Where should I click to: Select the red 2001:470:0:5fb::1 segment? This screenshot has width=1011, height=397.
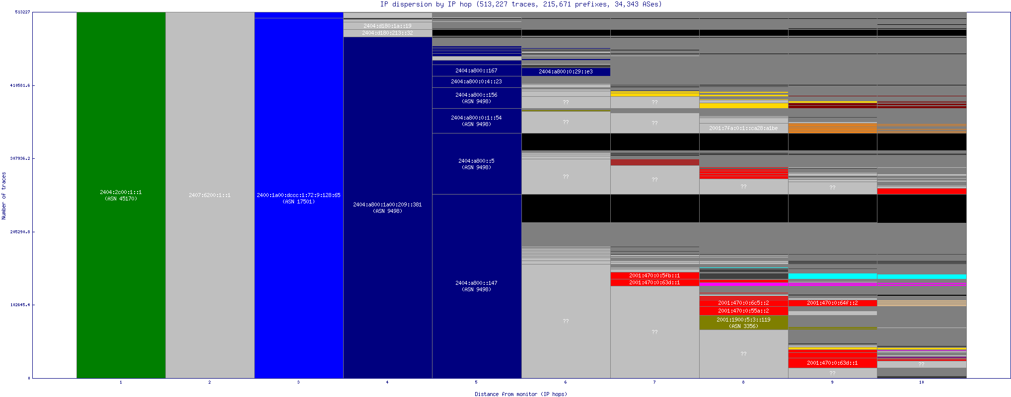(654, 275)
